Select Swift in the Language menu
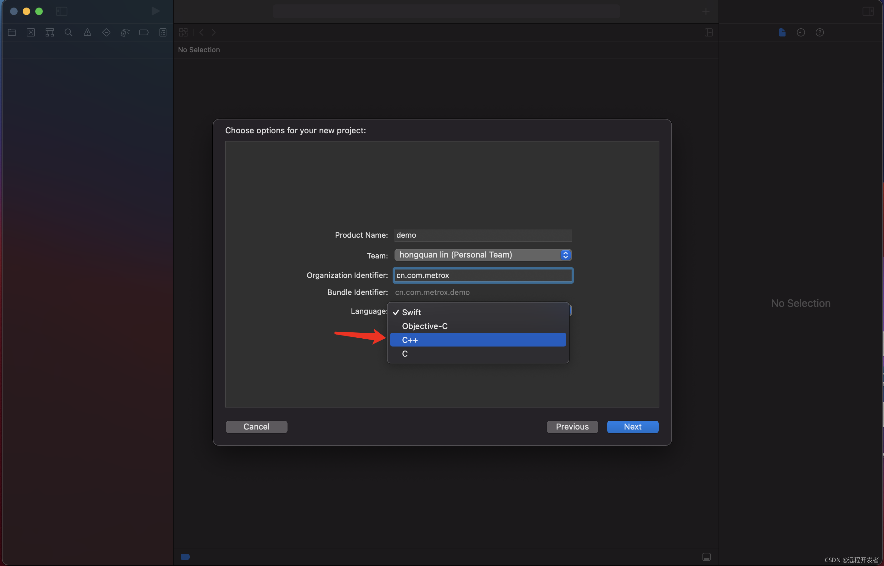884x566 pixels. point(478,312)
